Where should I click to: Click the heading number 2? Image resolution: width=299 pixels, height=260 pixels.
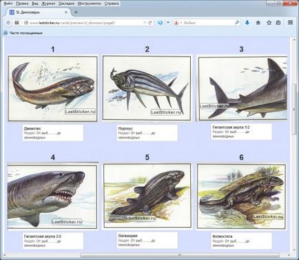click(x=147, y=49)
